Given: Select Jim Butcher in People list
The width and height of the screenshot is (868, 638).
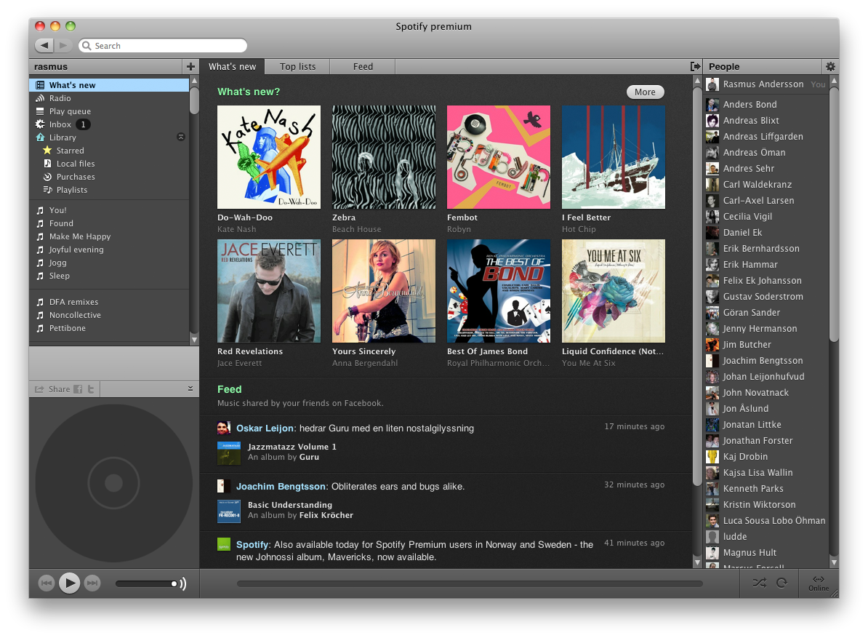Looking at the screenshot, I should pos(766,345).
